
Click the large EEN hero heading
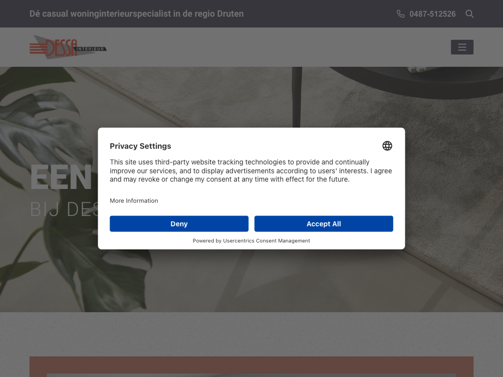pos(61,177)
